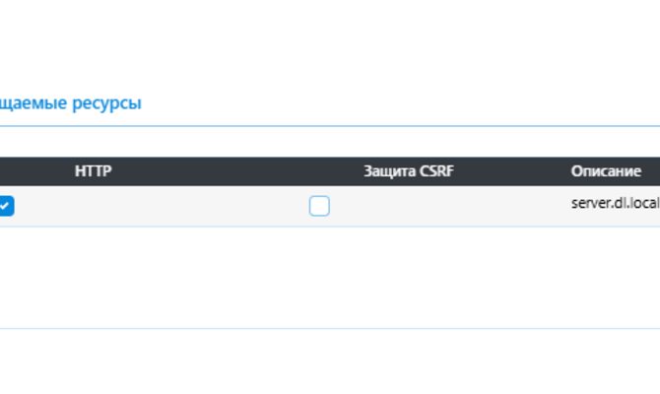Image resolution: width=660 pixels, height=394 pixels.
Task: Select the server.dl.local description cell
Action: (615, 201)
